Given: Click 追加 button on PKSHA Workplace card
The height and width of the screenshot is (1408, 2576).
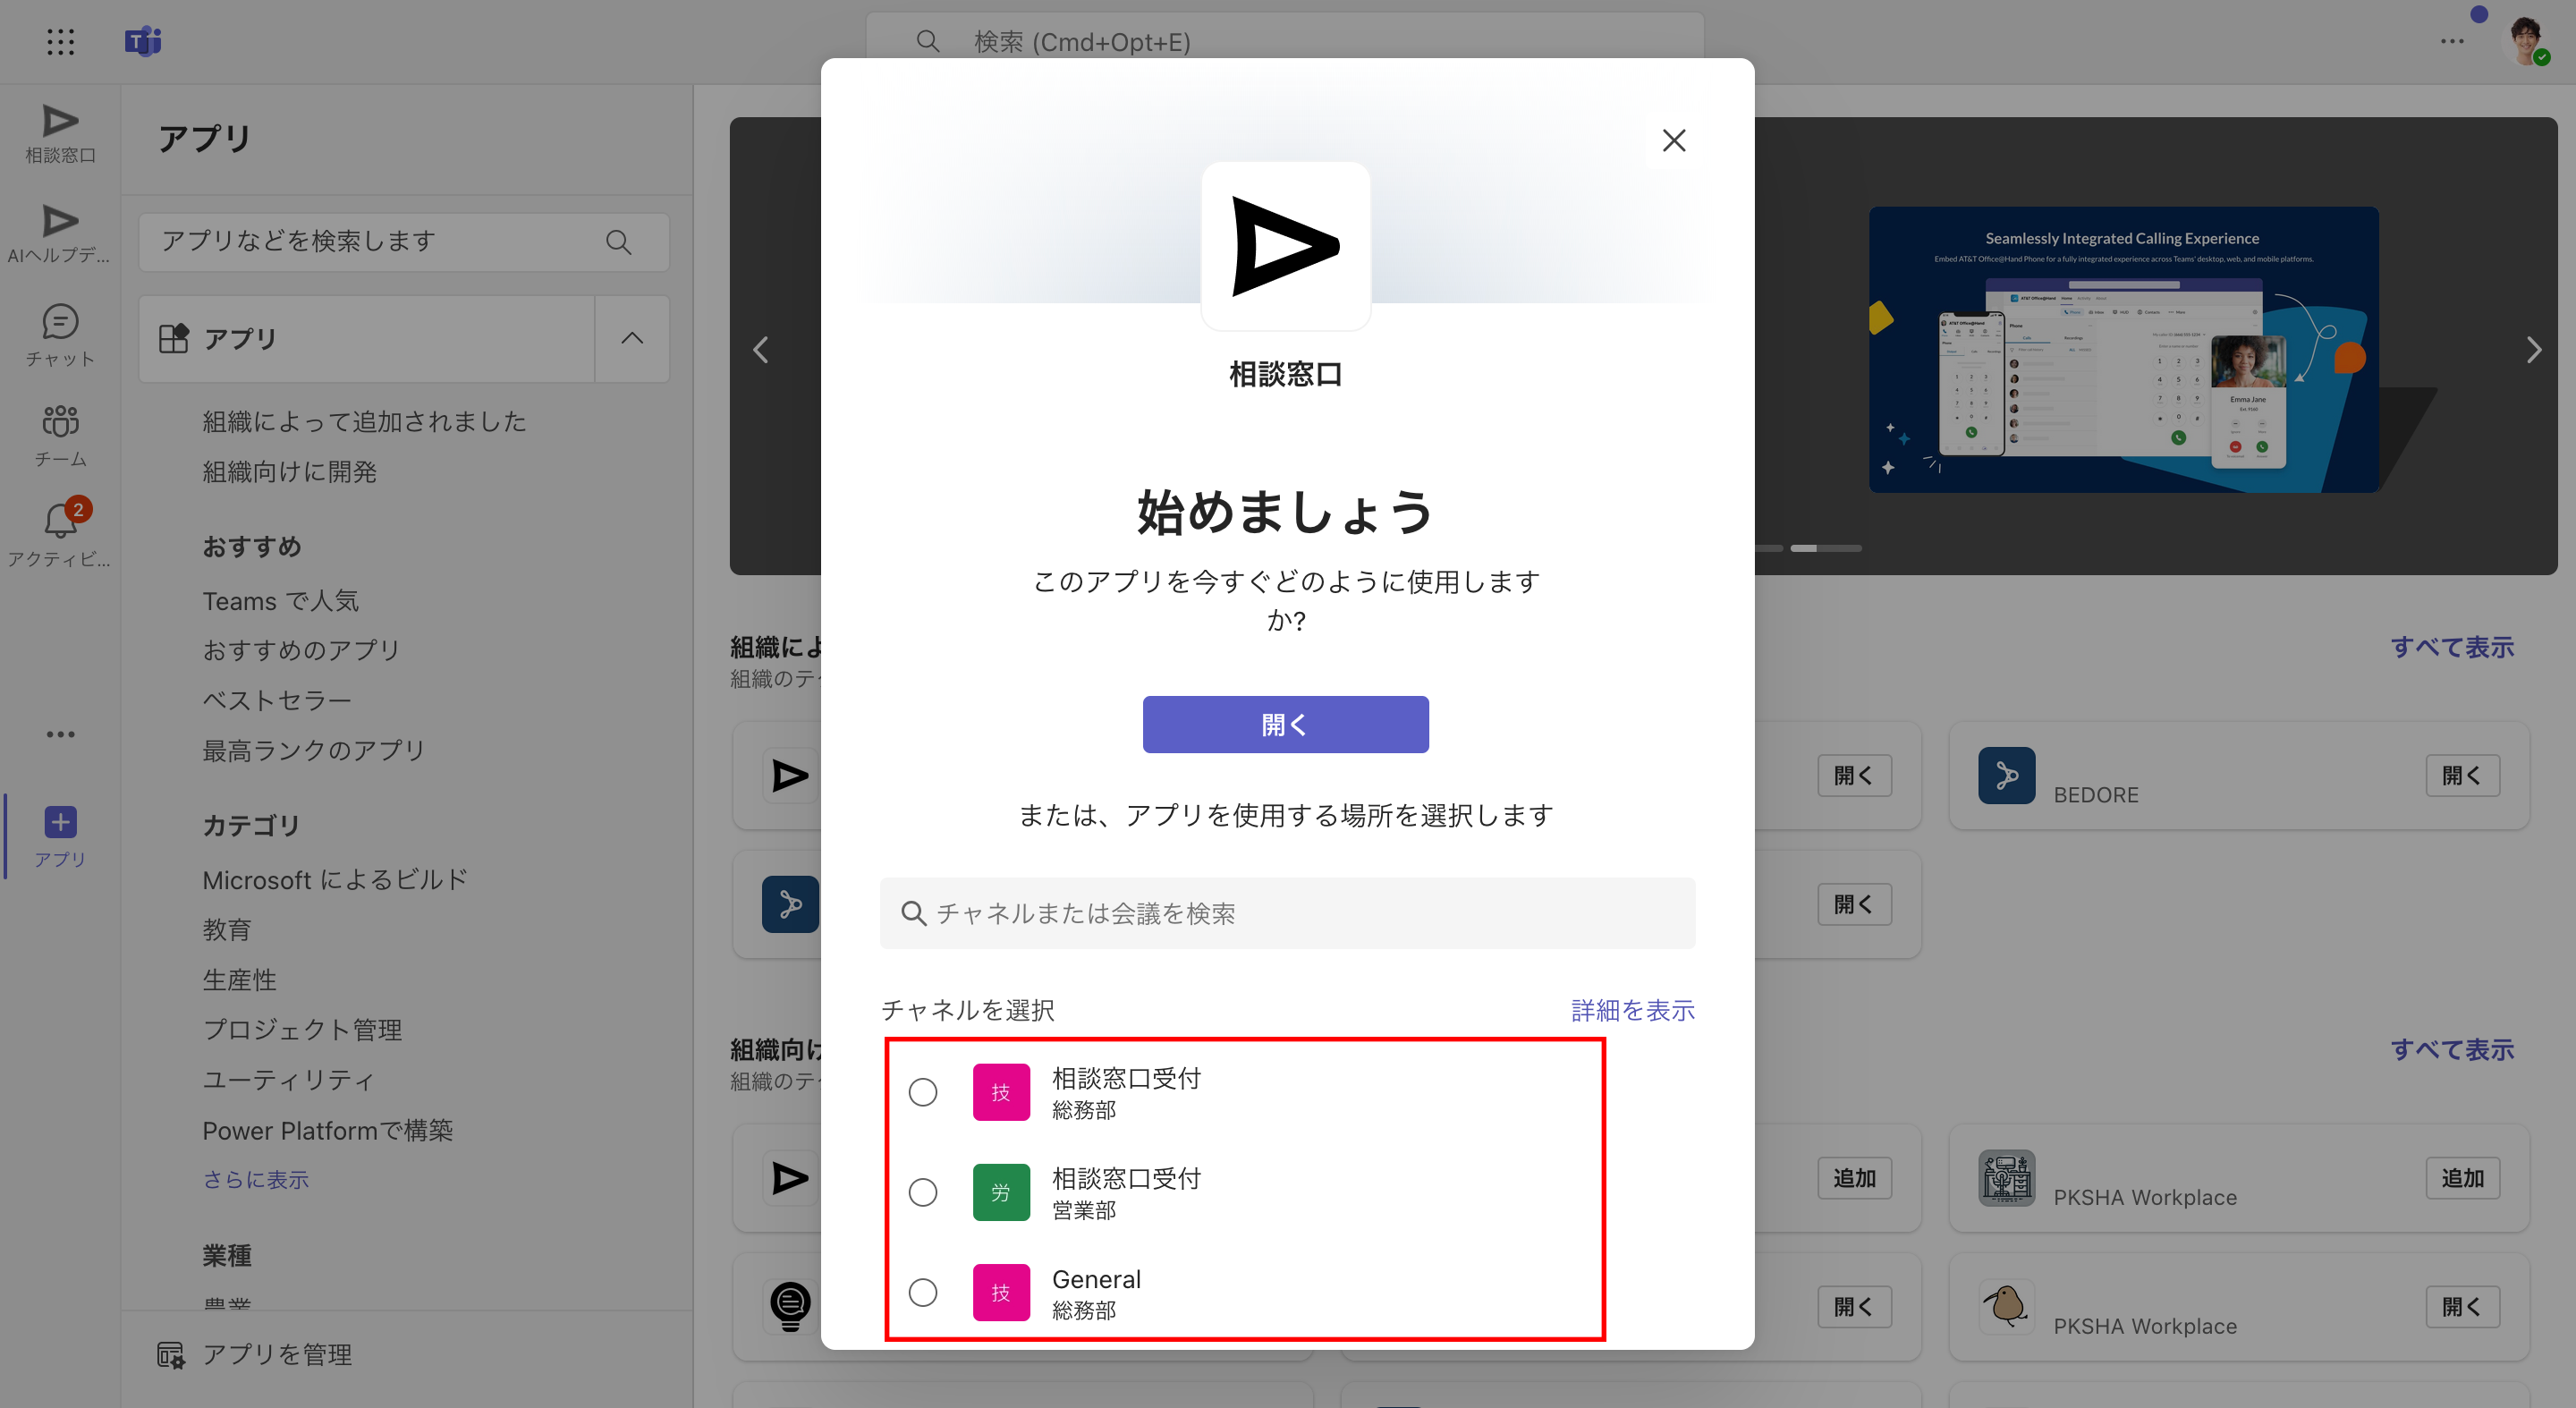Looking at the screenshot, I should (2462, 1177).
